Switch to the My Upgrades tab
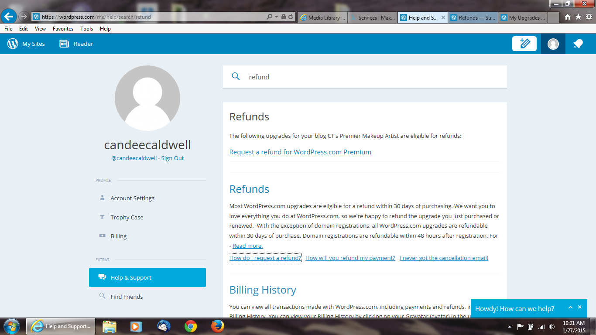The height and width of the screenshot is (335, 596). [x=523, y=18]
